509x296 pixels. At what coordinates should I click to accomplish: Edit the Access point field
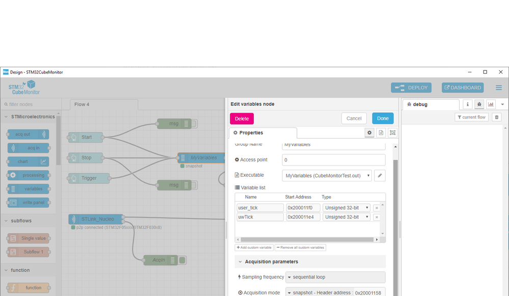click(334, 160)
